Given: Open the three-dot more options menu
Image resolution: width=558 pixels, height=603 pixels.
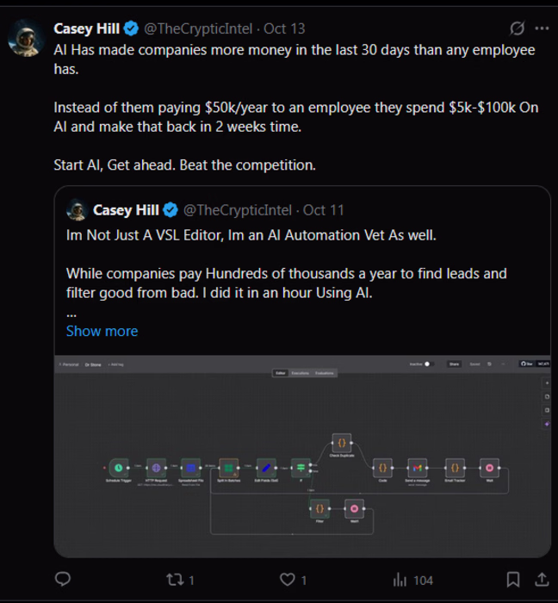Looking at the screenshot, I should pyautogui.click(x=542, y=28).
